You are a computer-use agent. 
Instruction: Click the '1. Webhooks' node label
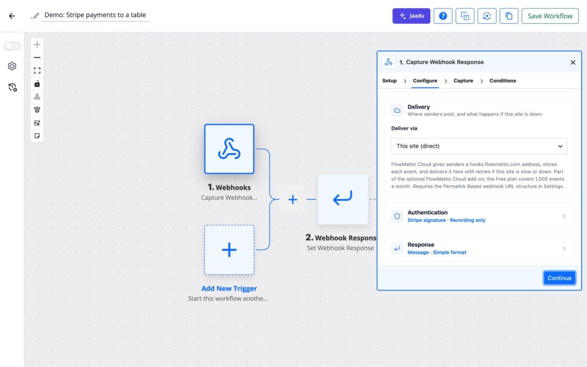[x=229, y=187]
